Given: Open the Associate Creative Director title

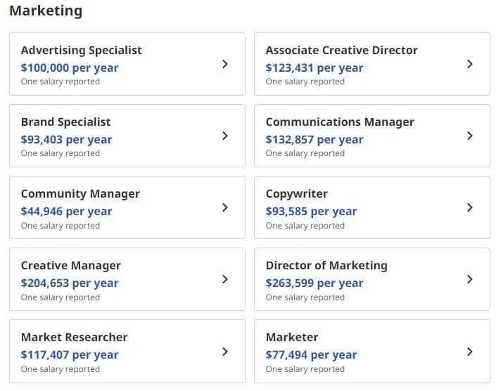Looking at the screenshot, I should pyautogui.click(x=342, y=50).
